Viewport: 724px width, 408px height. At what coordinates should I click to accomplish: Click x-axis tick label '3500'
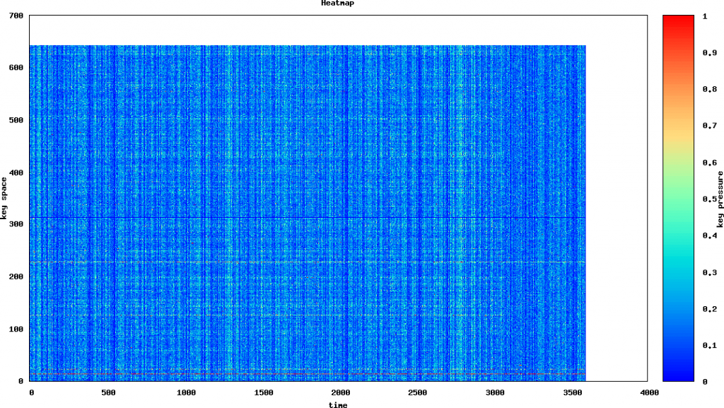(572, 392)
